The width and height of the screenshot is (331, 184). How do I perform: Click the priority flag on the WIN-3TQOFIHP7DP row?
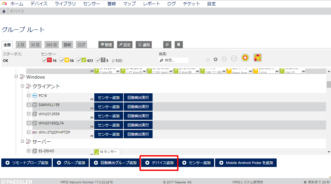pyautogui.click(x=92, y=136)
